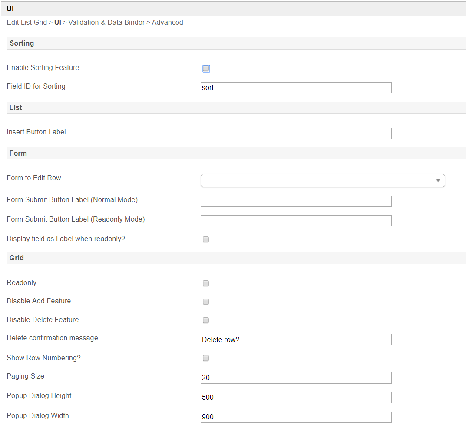Switch to the Advanced step

167,23
